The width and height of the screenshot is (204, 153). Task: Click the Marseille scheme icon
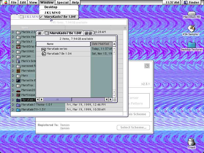18,81
